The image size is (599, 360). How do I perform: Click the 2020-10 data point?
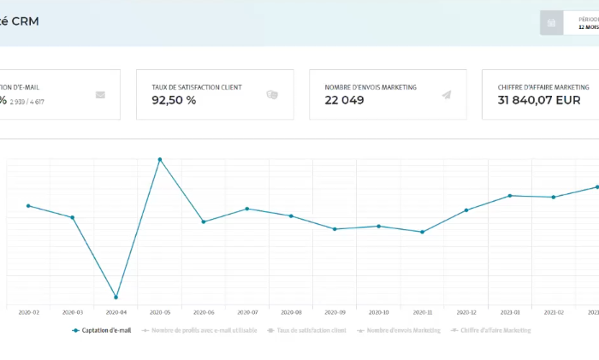pyautogui.click(x=379, y=227)
